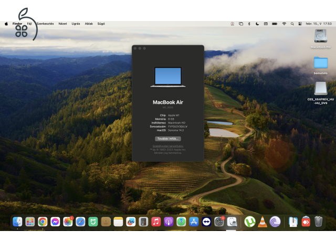Open the Bluetooth menu bar icon
Viewport: 336px width, 252px height.
249,24
